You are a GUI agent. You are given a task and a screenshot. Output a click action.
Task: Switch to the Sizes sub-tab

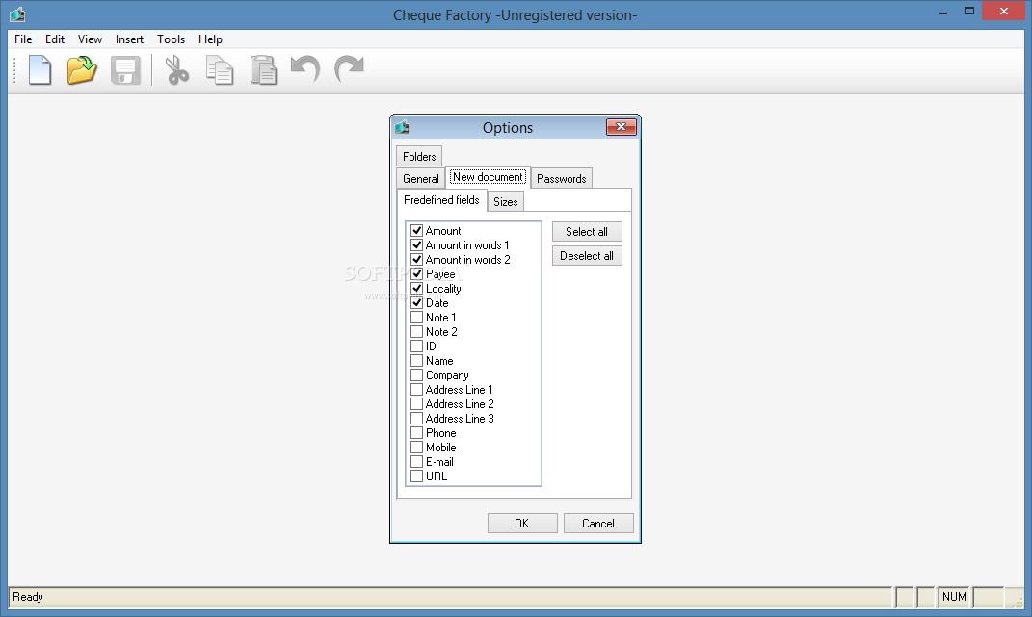click(x=506, y=202)
